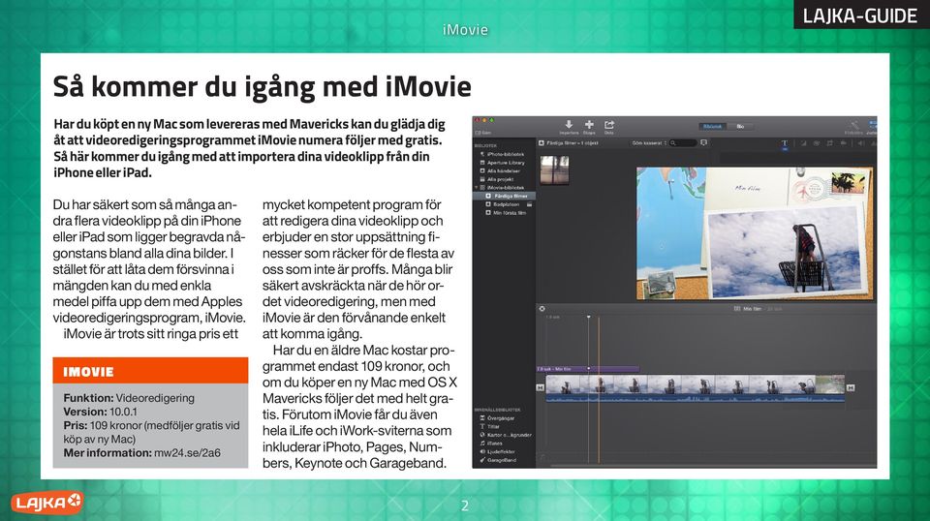Screen dimensions: 930x521
Task: Select 'Färdiga filmer' event in sidebar
Action: point(506,197)
